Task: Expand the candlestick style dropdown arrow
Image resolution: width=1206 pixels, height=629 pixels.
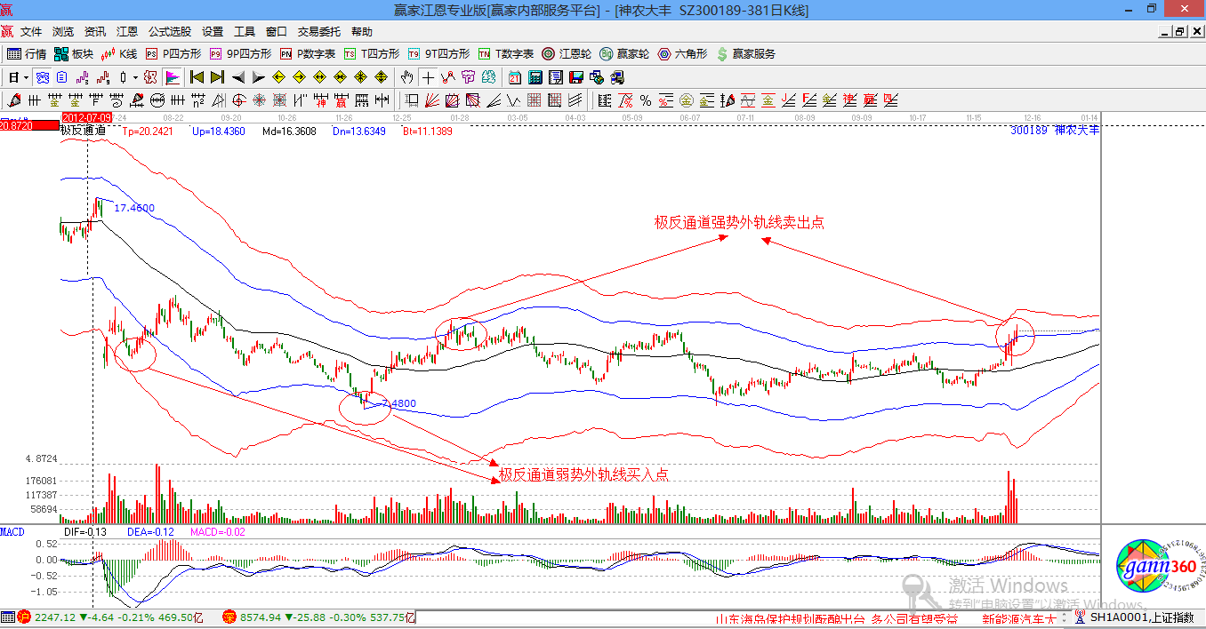Action: click(135, 77)
